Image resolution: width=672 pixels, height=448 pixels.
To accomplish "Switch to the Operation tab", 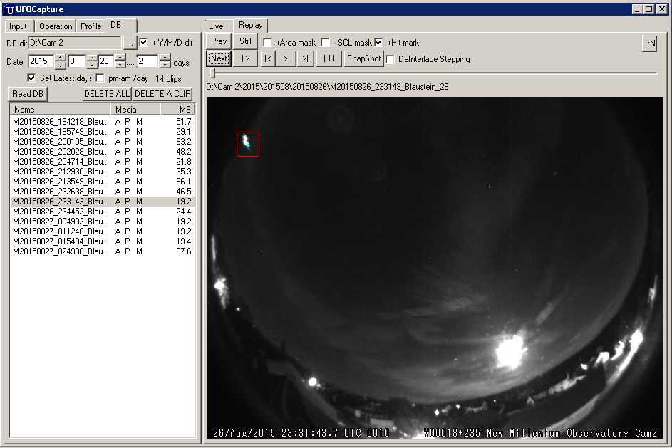I will [x=56, y=26].
